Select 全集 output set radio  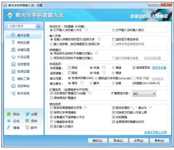tap(113, 83)
